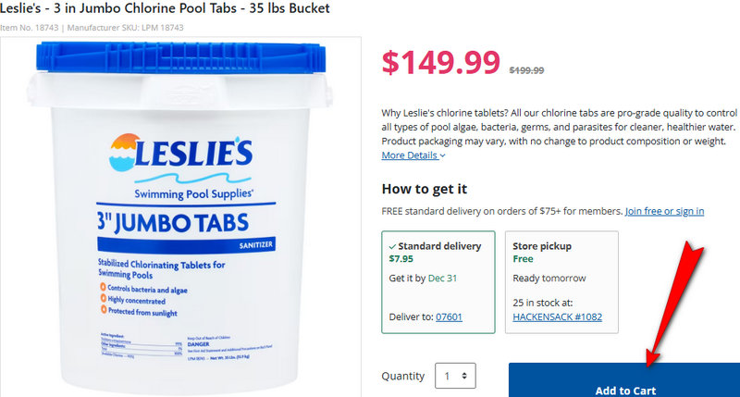740x397 pixels.
Task: Open the HACKENSACK #1082 store link
Action: (x=557, y=316)
